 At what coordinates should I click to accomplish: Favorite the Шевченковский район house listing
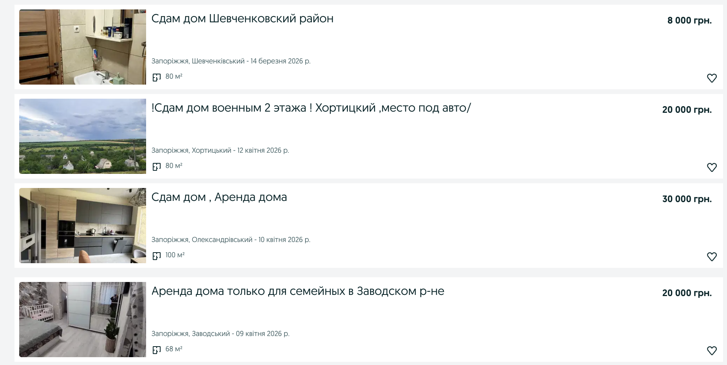coord(712,78)
